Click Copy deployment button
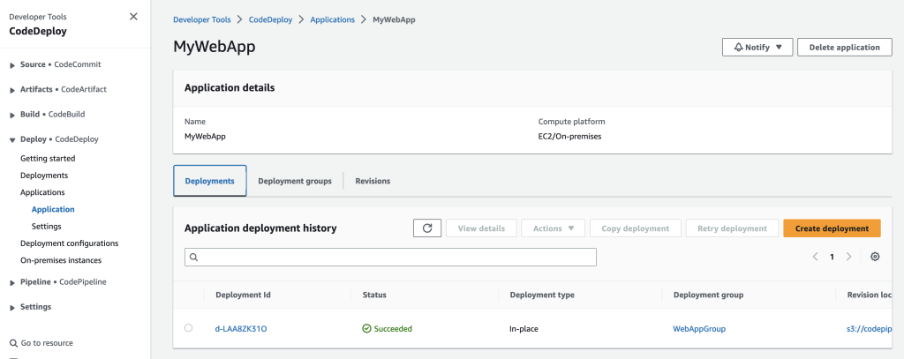Viewport: 904px width, 359px height. 636,228
